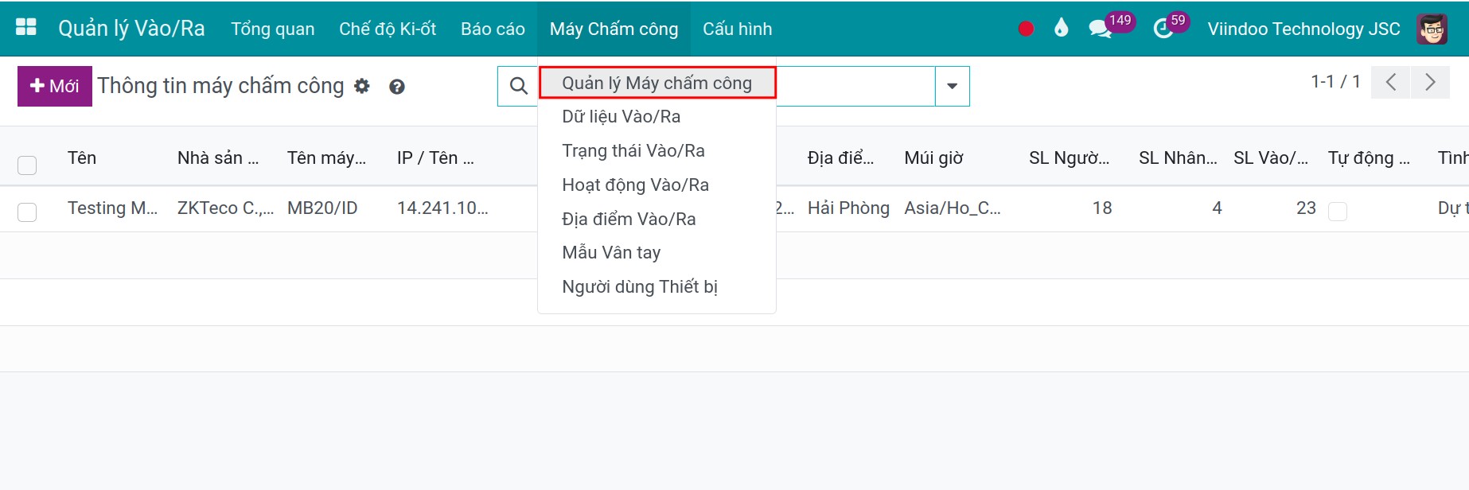Click the water drop icon

click(x=1061, y=29)
